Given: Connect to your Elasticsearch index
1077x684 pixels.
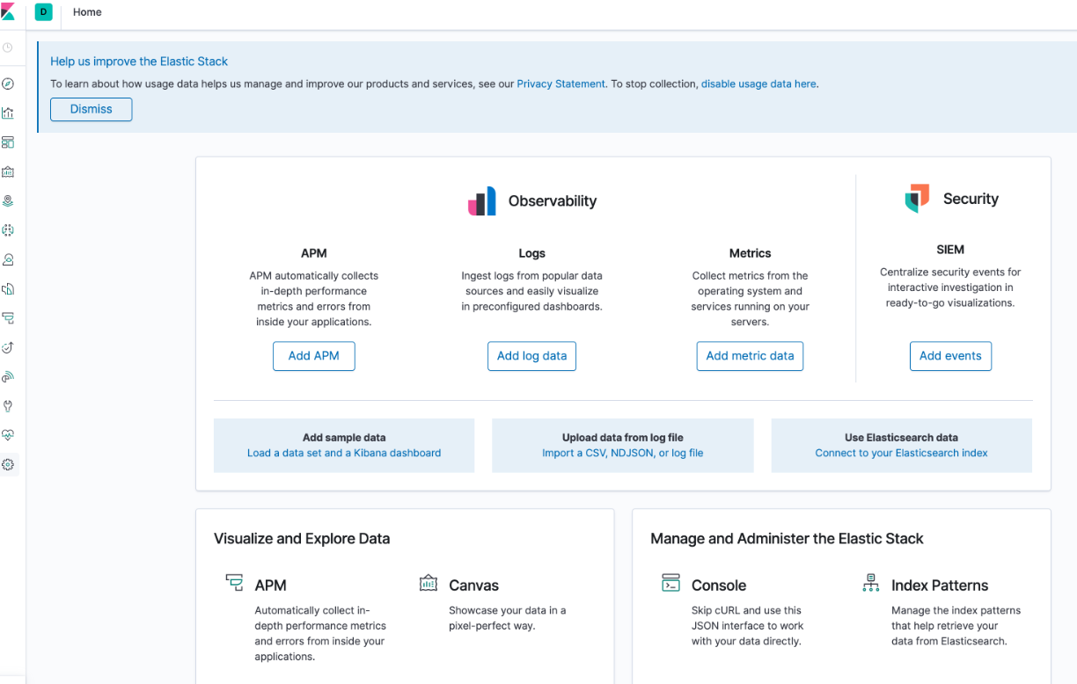Looking at the screenshot, I should (901, 453).
